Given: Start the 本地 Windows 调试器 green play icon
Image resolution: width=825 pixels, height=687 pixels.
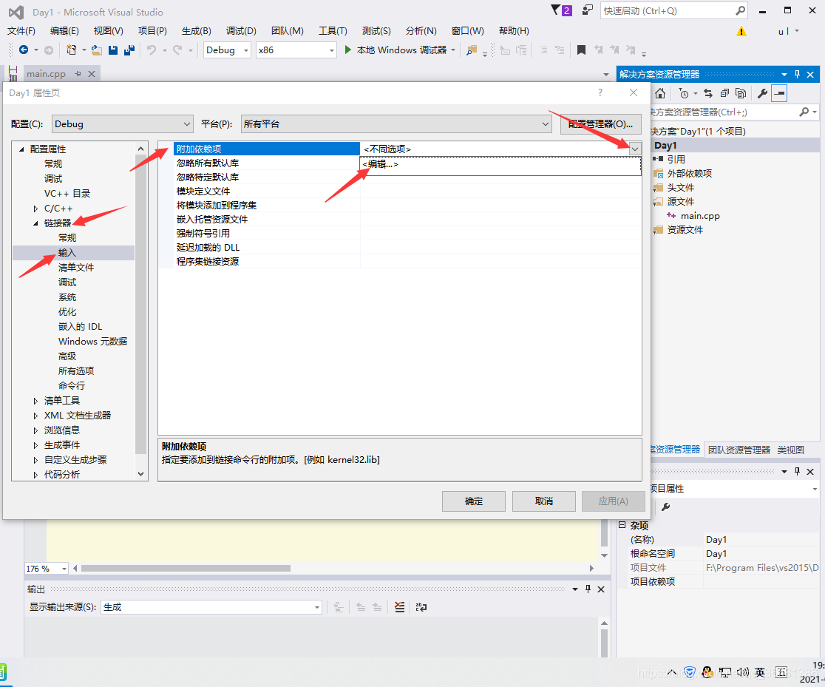Looking at the screenshot, I should coord(347,50).
